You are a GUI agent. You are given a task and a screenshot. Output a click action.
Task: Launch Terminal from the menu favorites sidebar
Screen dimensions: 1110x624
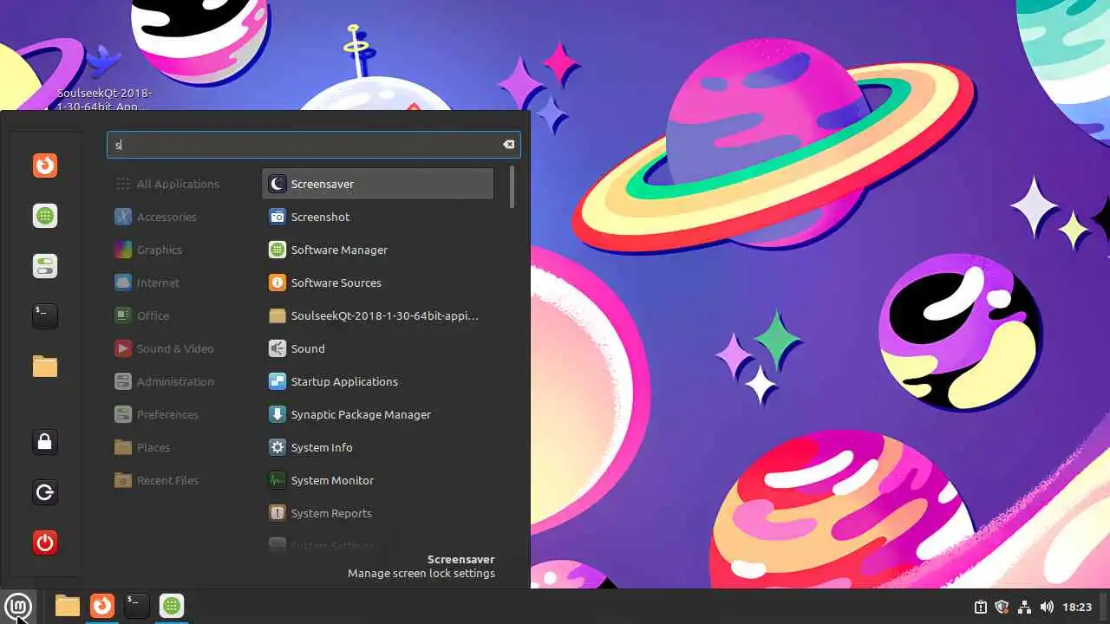tap(45, 315)
